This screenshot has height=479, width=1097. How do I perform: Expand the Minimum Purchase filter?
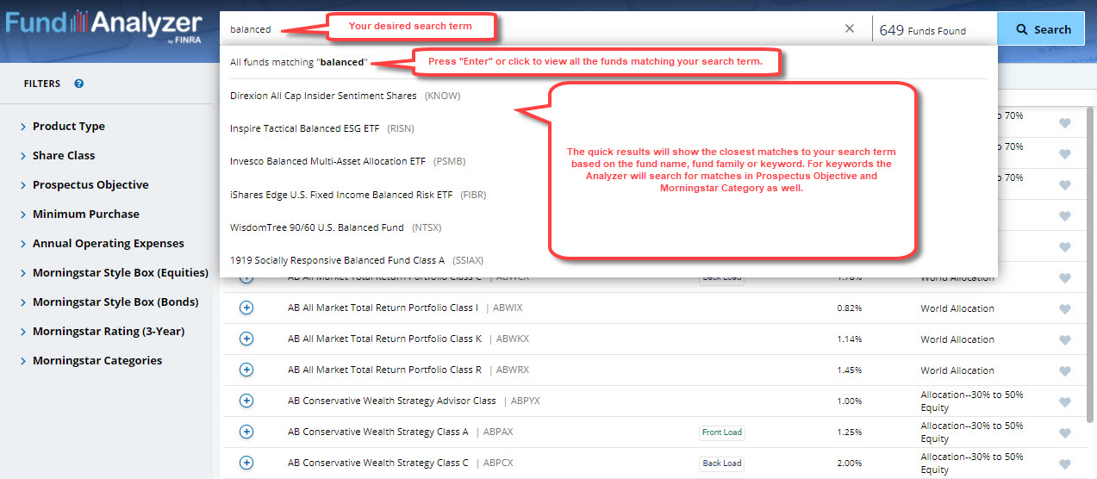point(85,215)
